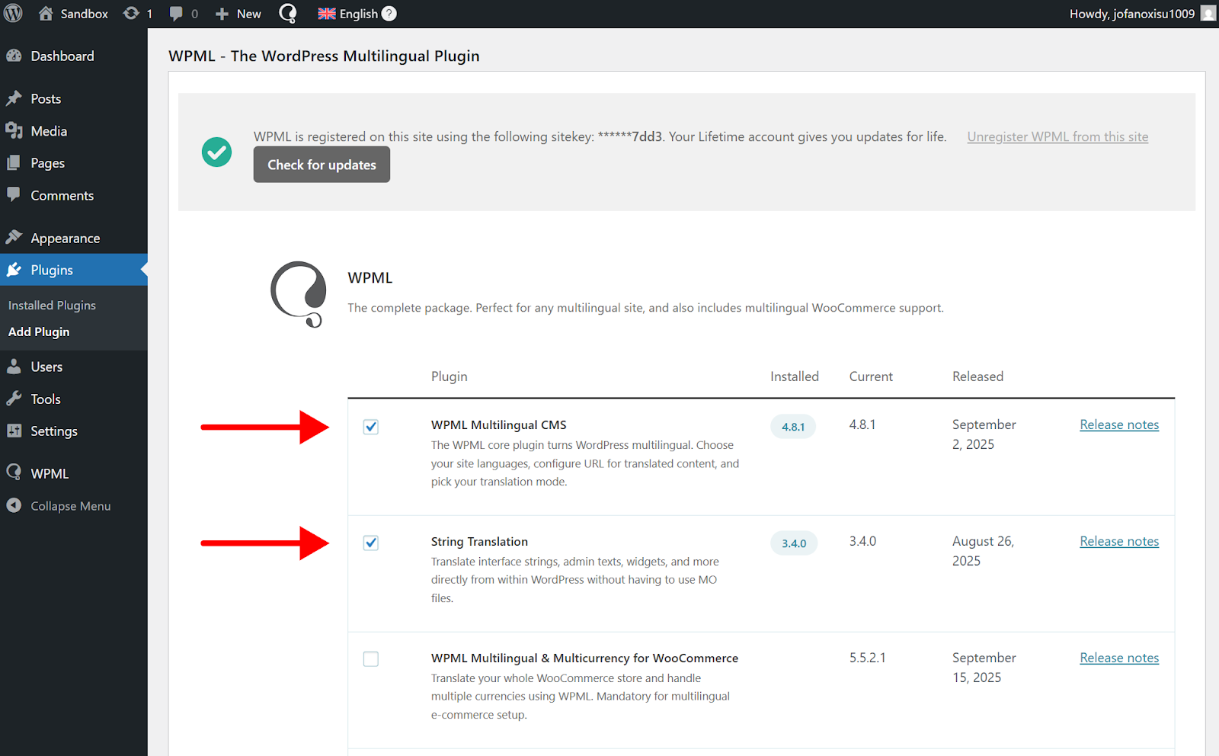Open Release notes for String Translation

1118,540
